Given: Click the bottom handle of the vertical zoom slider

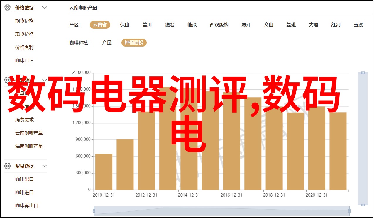Looking at the screenshot, I should click(363, 205).
